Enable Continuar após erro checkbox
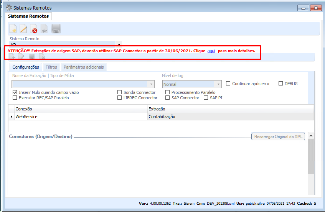The image size is (325, 212). tap(228, 84)
